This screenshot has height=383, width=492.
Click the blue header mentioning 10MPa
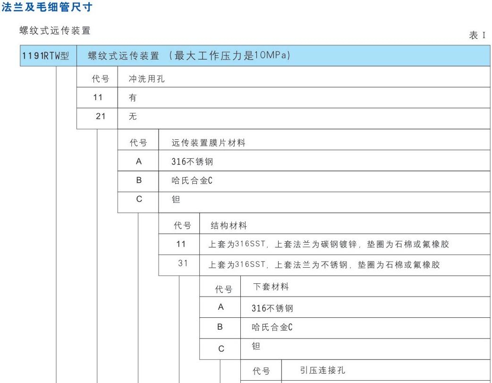189,57
